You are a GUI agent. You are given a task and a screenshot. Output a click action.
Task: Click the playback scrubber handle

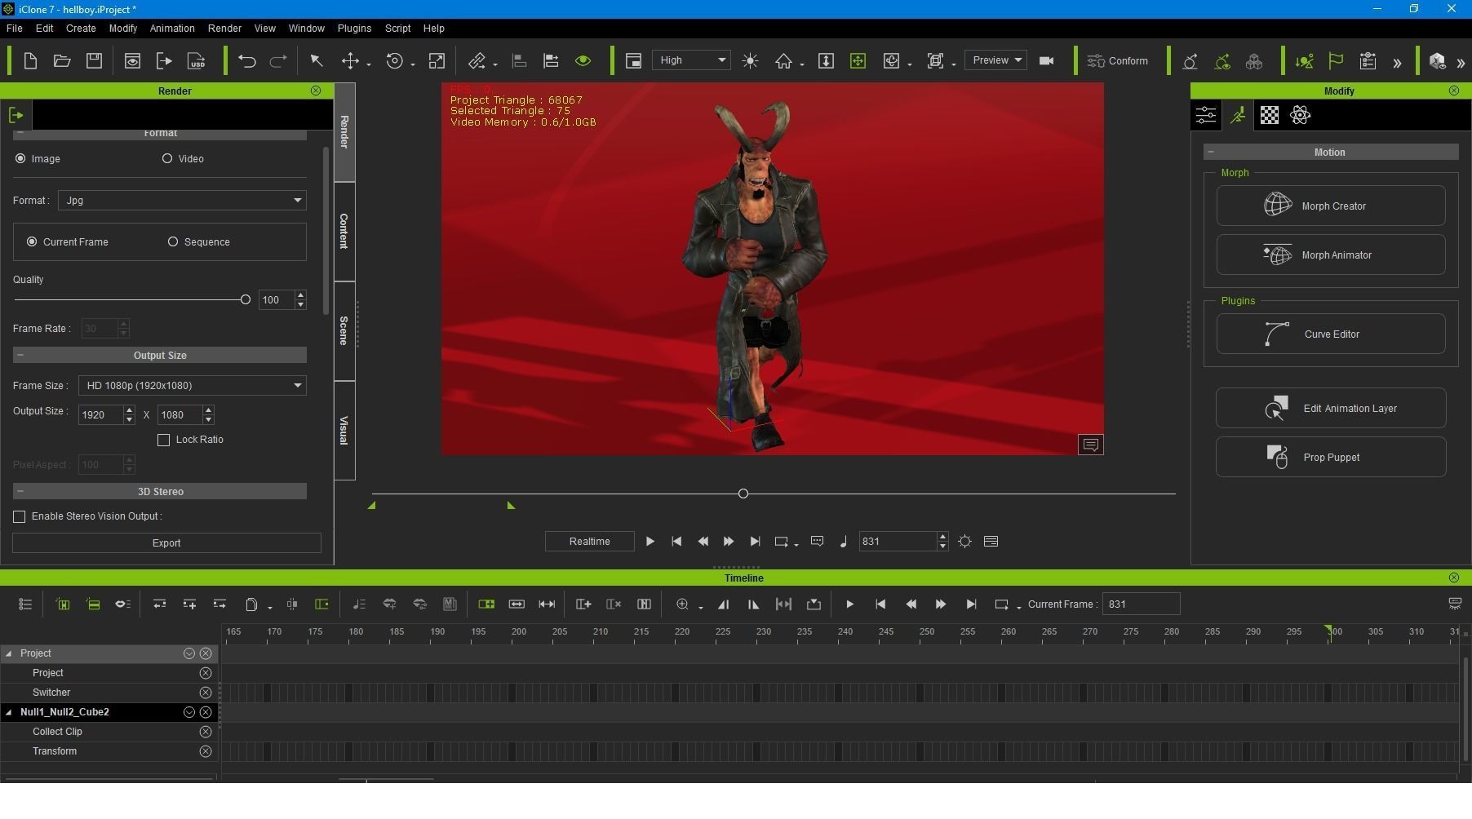(743, 494)
